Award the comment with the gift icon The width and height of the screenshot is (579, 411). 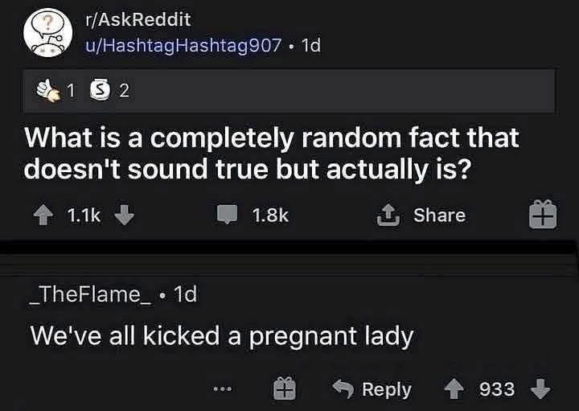285,388
